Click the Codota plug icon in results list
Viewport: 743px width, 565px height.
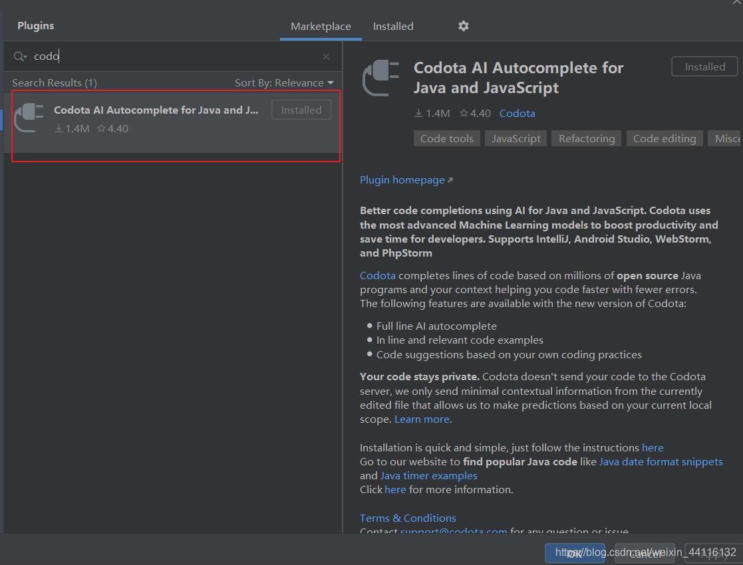click(29, 118)
